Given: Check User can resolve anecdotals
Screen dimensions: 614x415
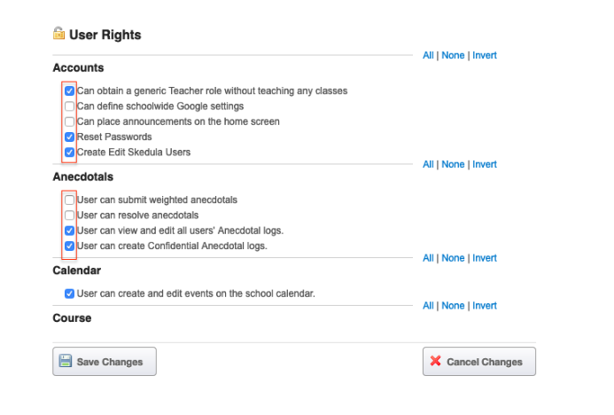Looking at the screenshot, I should click(x=69, y=215).
